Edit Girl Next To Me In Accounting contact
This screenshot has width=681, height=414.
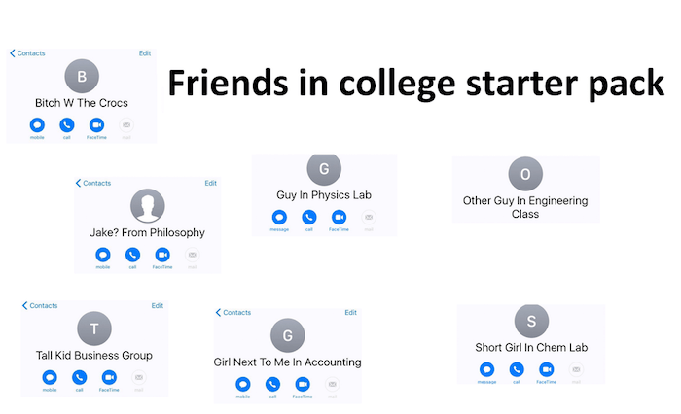(350, 313)
